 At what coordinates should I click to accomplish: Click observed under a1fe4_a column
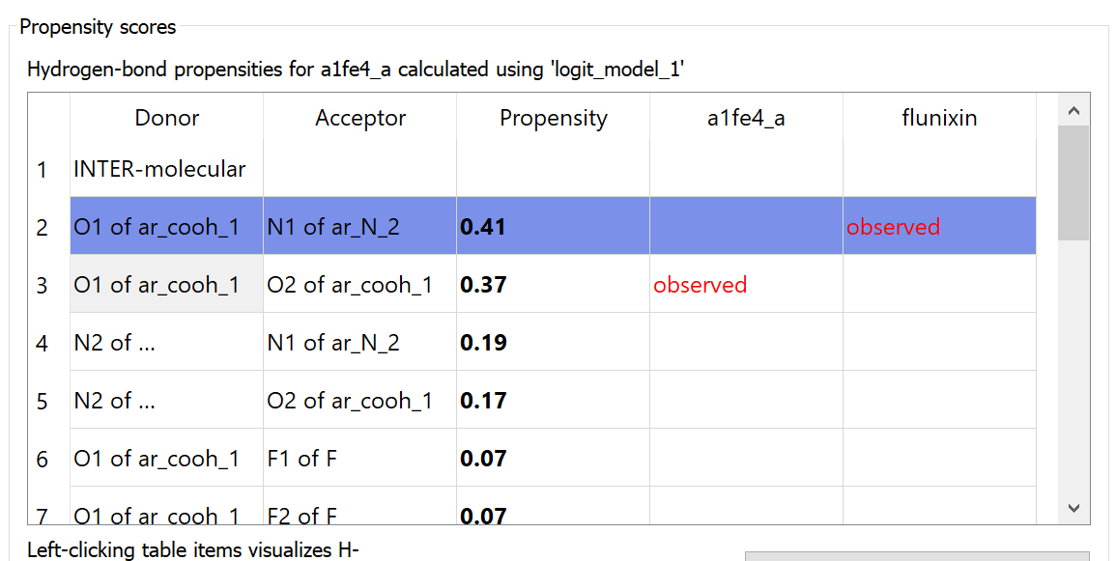[x=700, y=285]
